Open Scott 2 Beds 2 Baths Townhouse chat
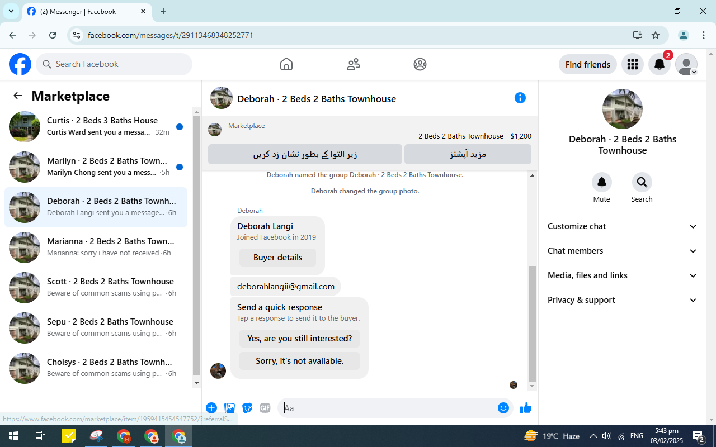Viewport: 716px width, 447px height. pyautogui.click(x=96, y=288)
